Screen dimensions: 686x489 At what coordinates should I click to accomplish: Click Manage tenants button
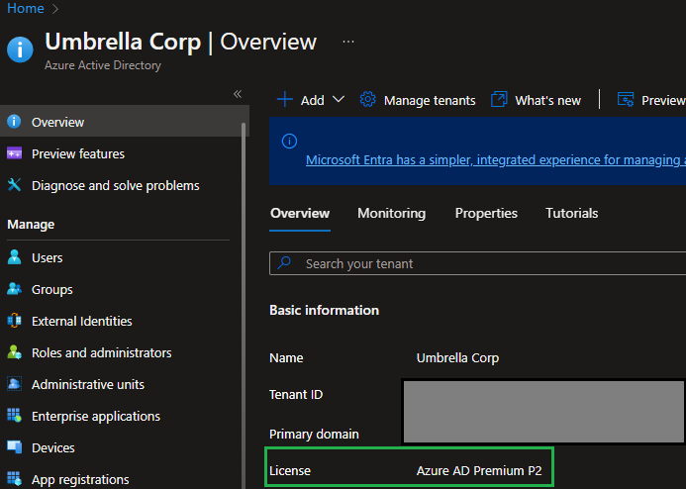coord(418,100)
